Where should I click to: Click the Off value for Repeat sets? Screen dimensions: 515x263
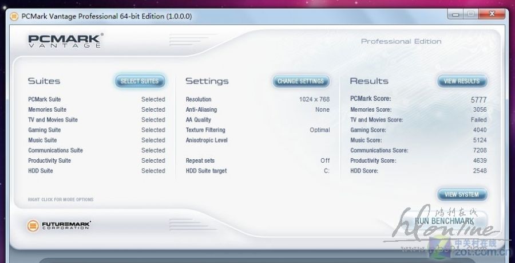tap(325, 160)
